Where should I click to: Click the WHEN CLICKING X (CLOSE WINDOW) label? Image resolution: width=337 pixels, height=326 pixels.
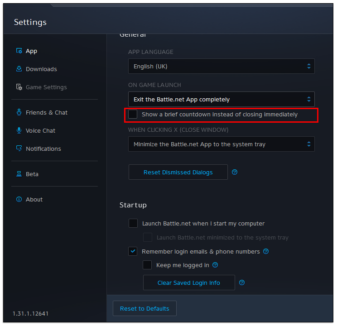[x=178, y=130]
